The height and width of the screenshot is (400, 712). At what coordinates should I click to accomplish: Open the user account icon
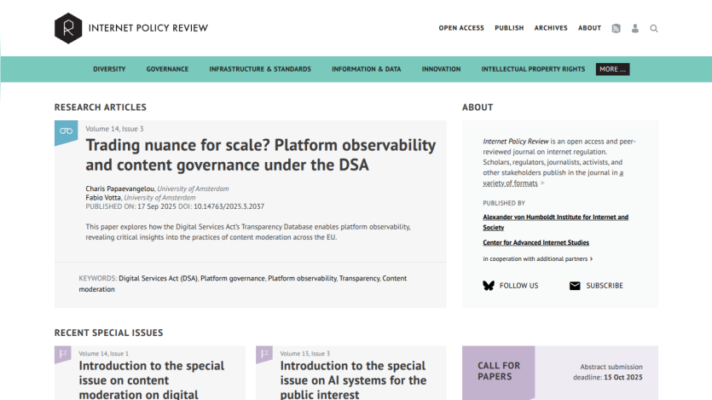(x=634, y=29)
